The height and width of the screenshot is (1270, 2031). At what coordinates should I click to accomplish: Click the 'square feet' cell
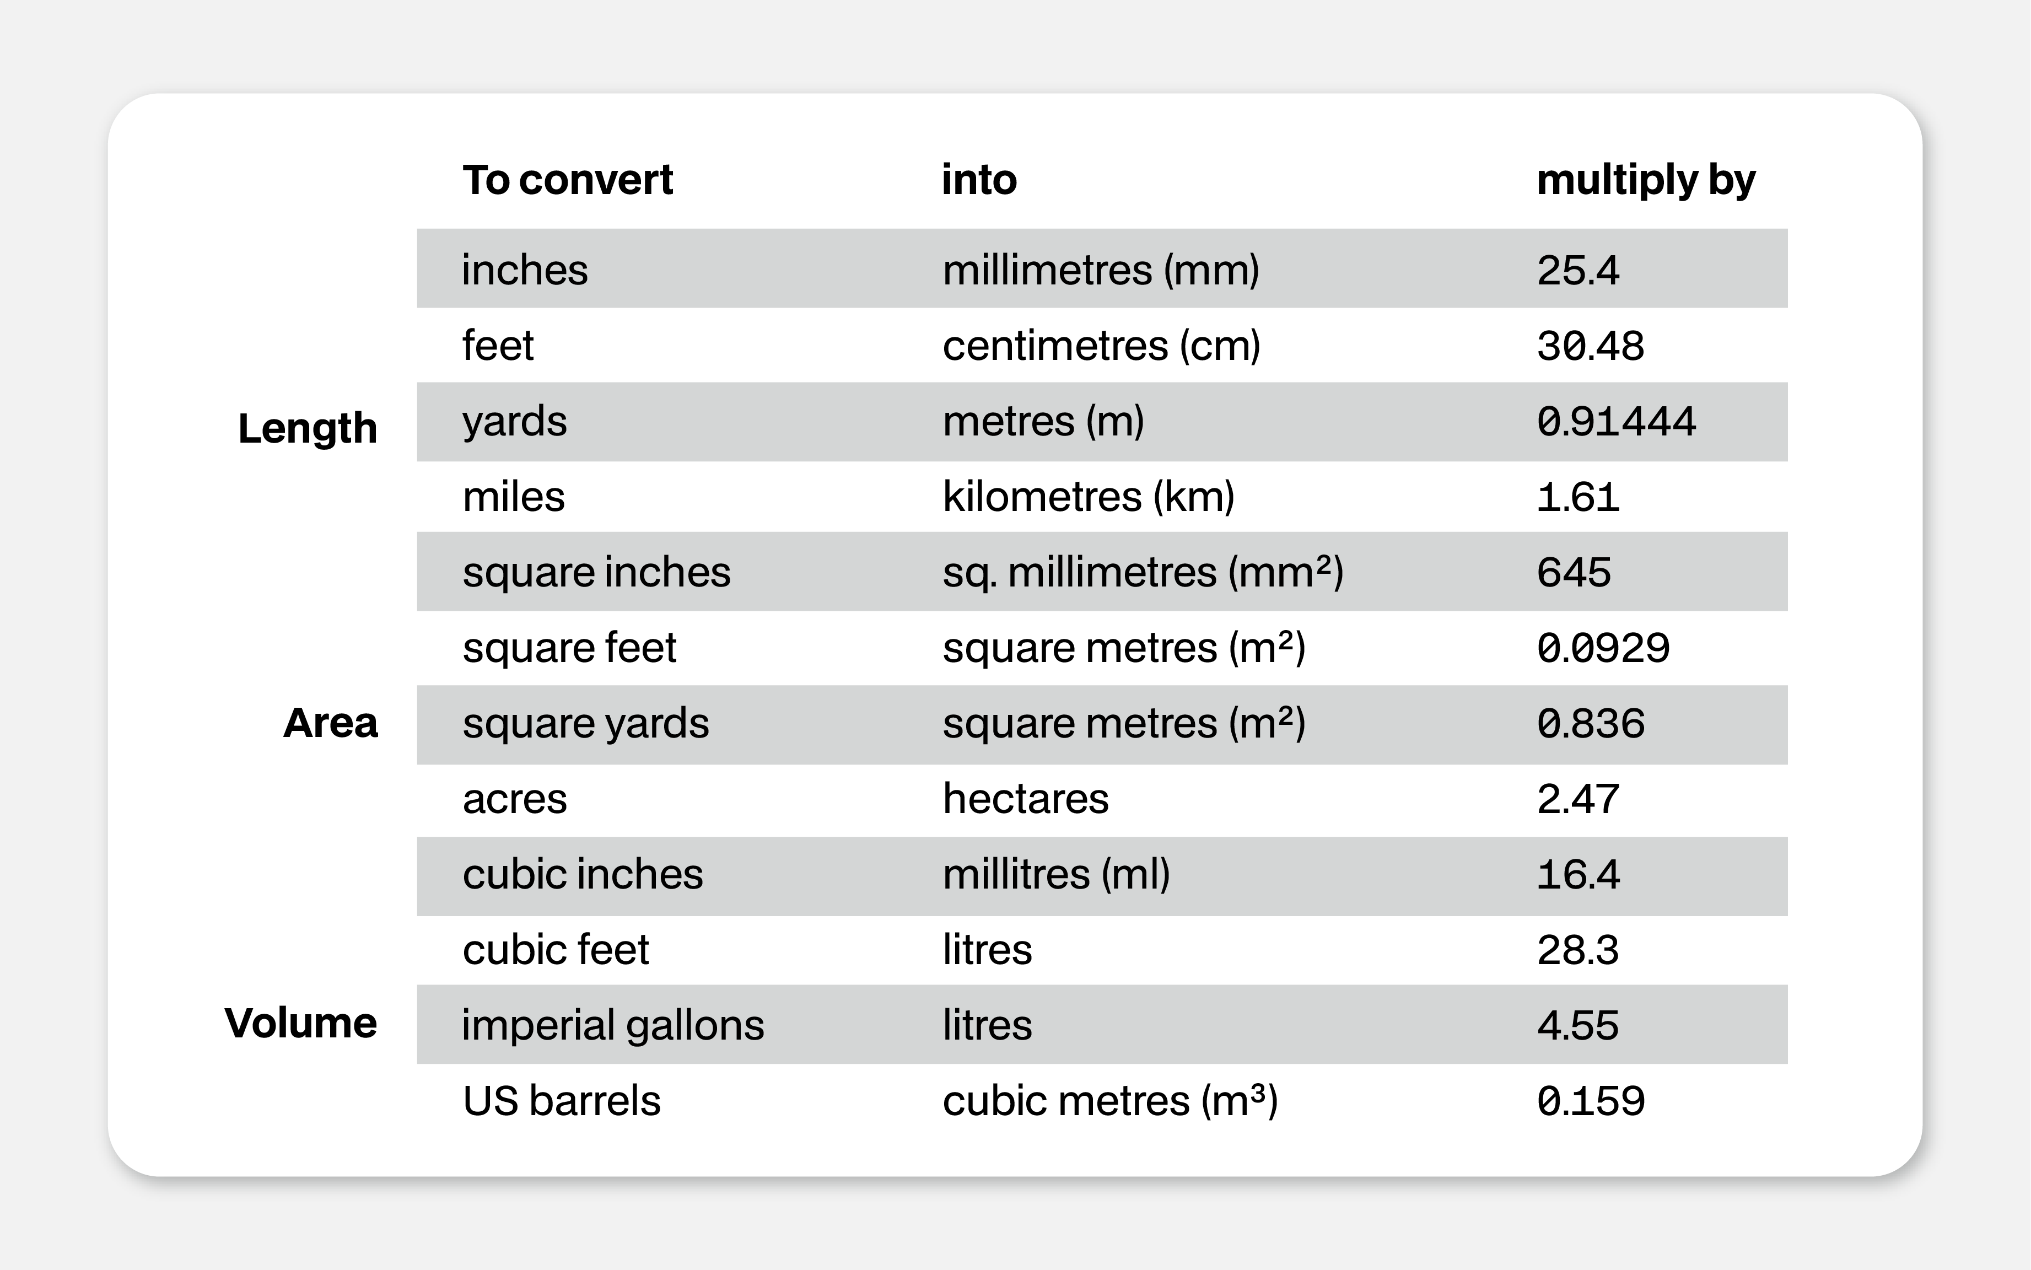point(569,648)
